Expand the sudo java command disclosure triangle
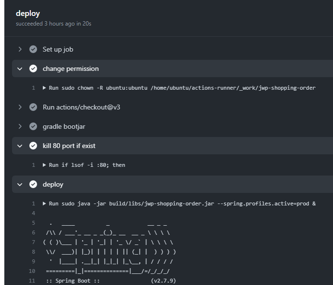The image size is (333, 285). click(x=44, y=204)
